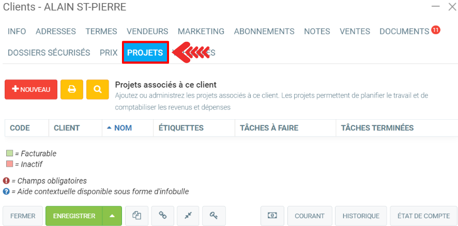458x226 pixels.
Task: Click the Nouveau button
Action: (x=31, y=89)
